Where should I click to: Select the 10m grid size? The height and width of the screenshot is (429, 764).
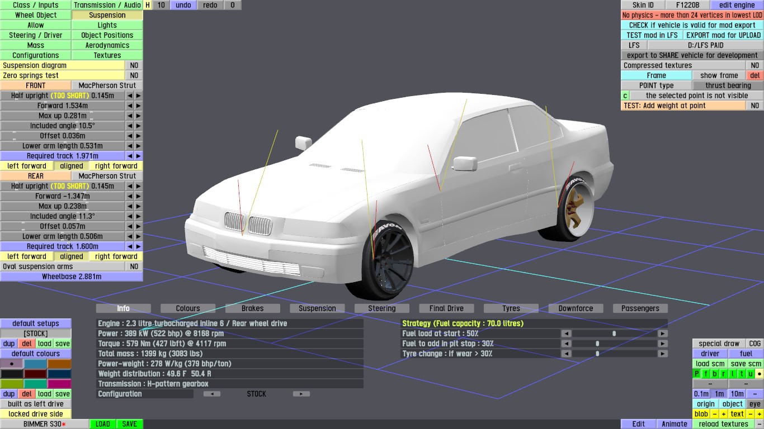(737, 394)
